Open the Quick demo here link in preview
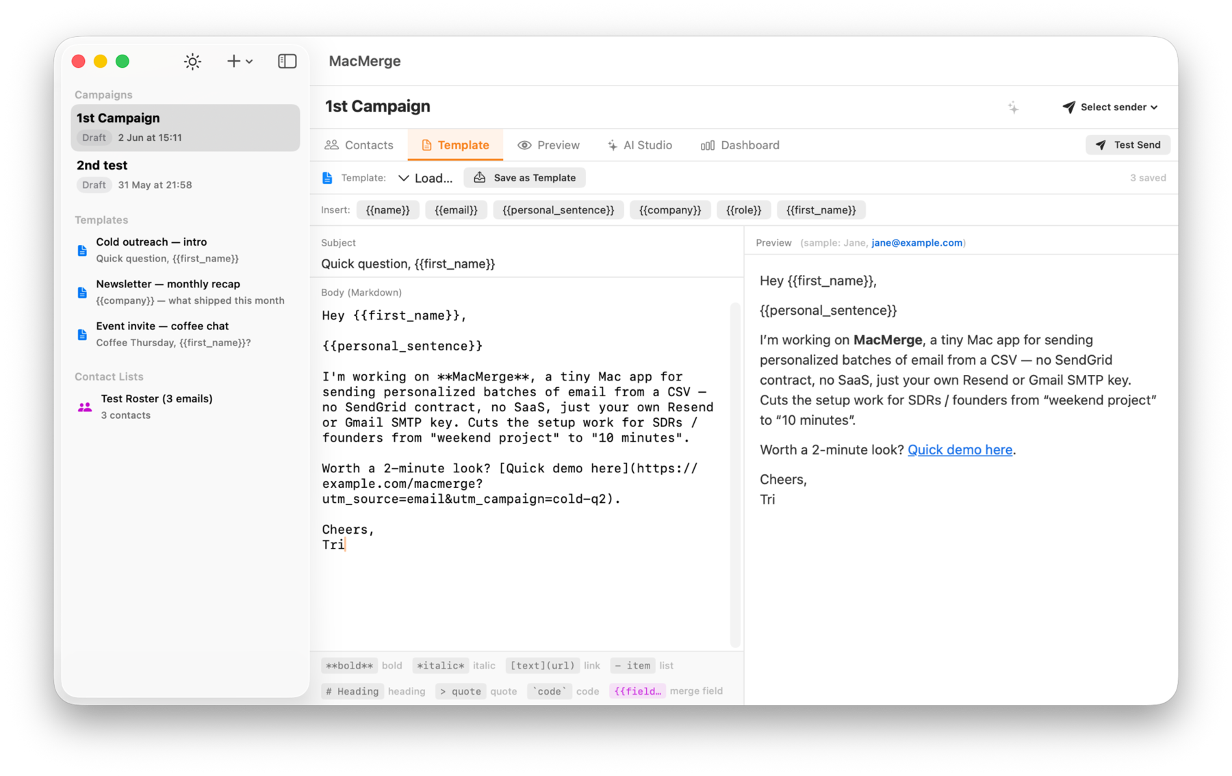The width and height of the screenshot is (1232, 776). click(x=960, y=450)
